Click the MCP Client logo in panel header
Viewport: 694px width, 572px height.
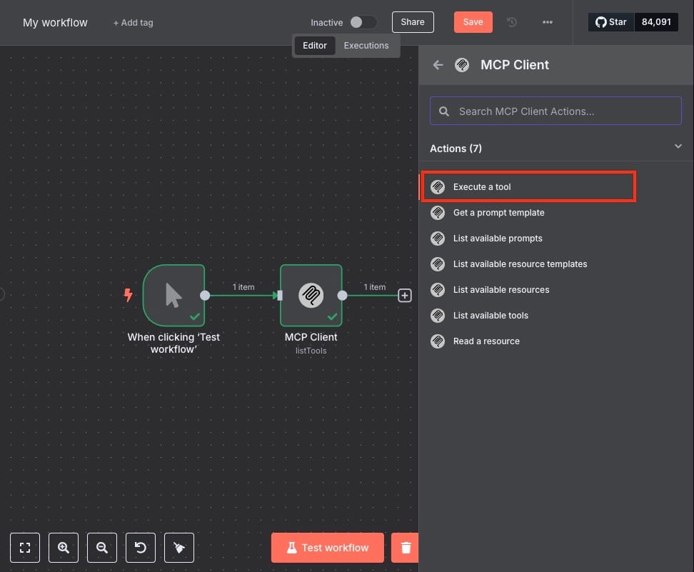[x=462, y=65]
